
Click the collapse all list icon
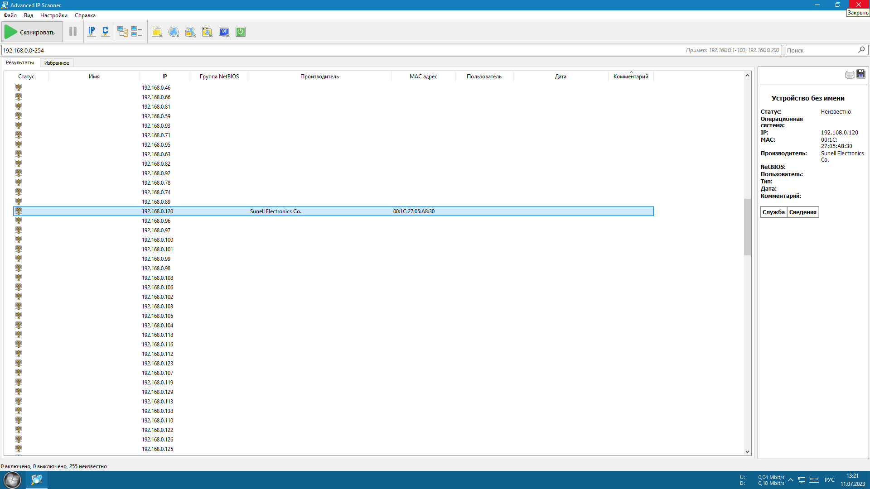pyautogui.click(x=136, y=32)
